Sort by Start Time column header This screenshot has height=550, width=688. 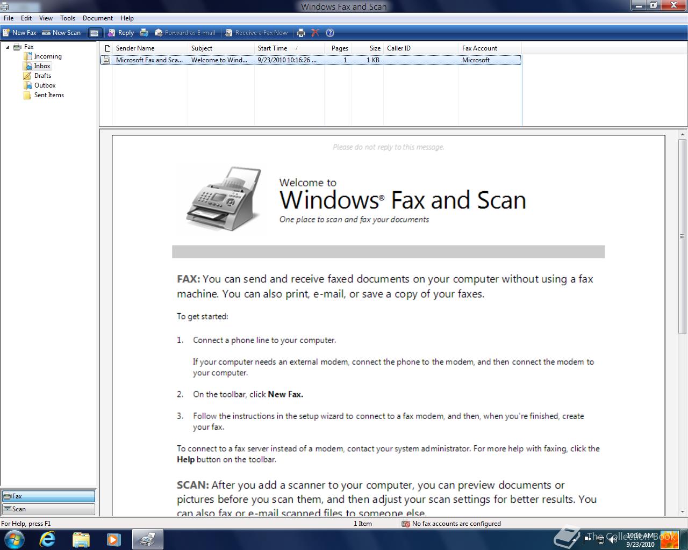point(289,48)
